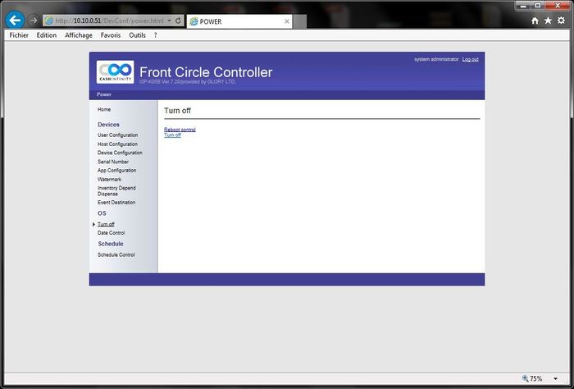Image resolution: width=574 pixels, height=389 pixels.
Task: Open Date Control page
Action: (x=112, y=233)
